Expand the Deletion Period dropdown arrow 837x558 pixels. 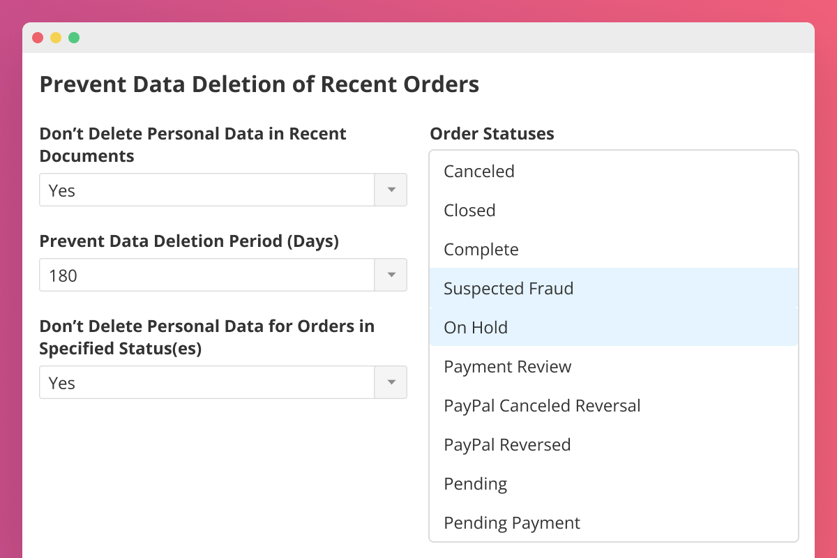(391, 275)
